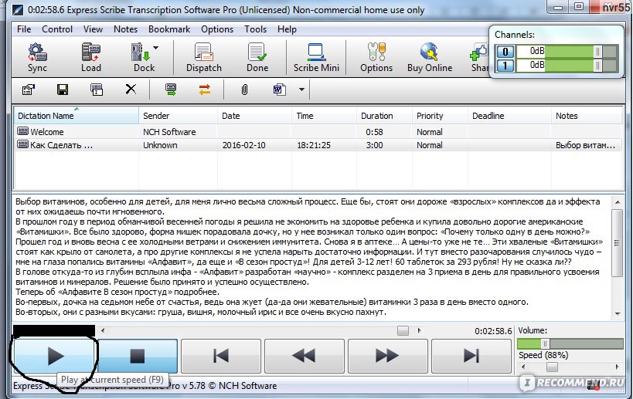Increase speed with right arrow
Viewport: 633px width, 399px height.
tap(618, 367)
